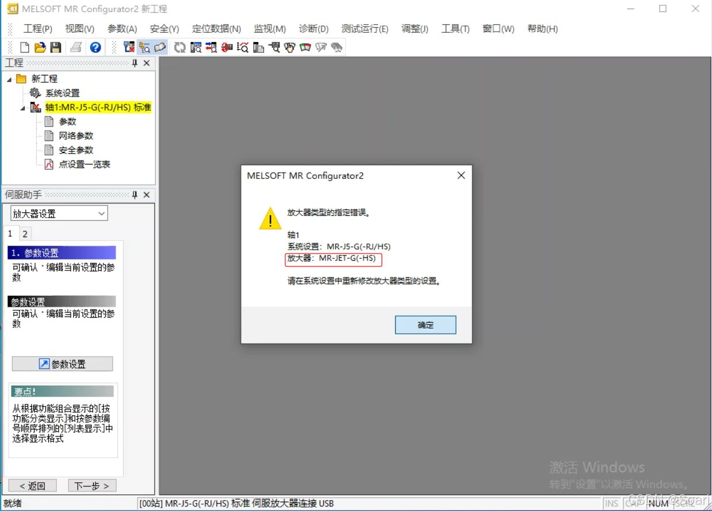The image size is (712, 511).
Task: Select 轴1:MR-J5-G(-RJ/HS) 标准 tree node
Action: coord(98,108)
